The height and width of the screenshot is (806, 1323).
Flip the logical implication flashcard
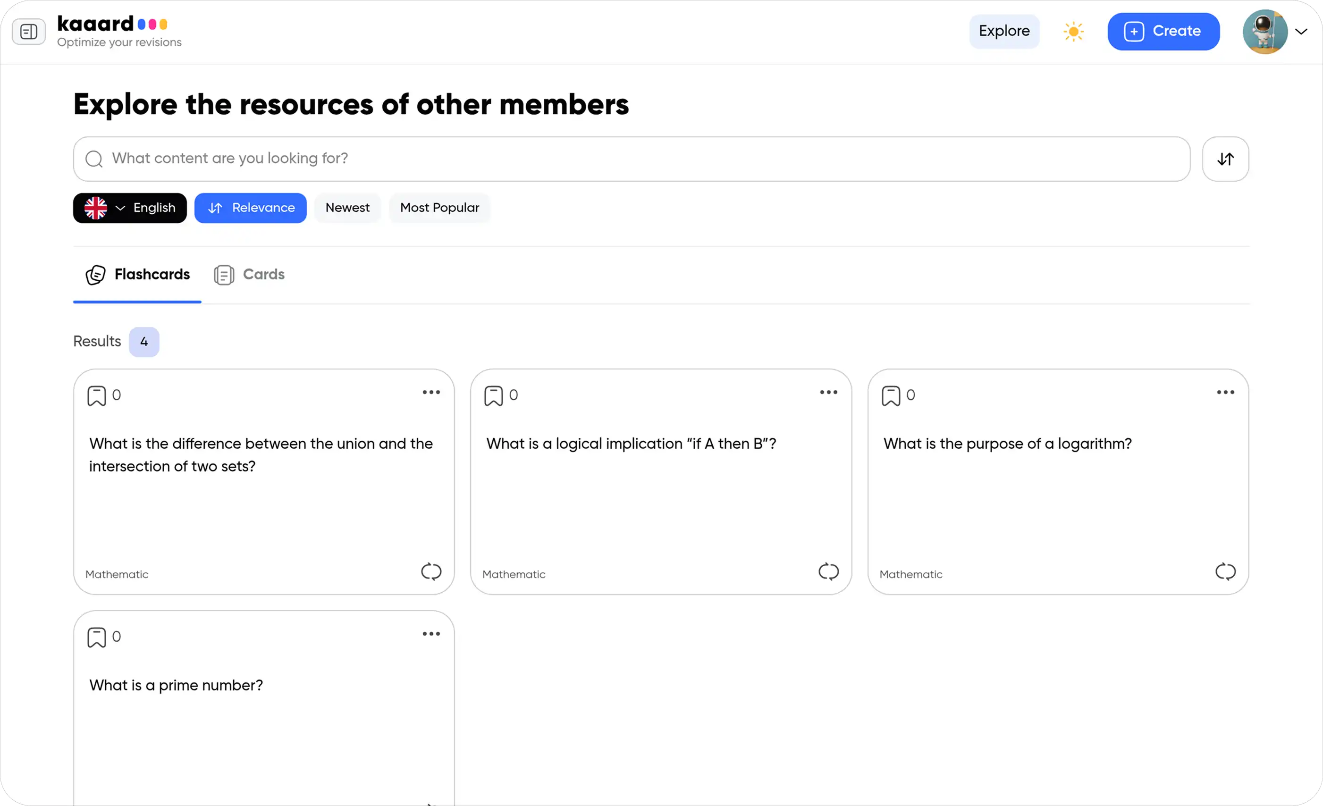point(828,572)
